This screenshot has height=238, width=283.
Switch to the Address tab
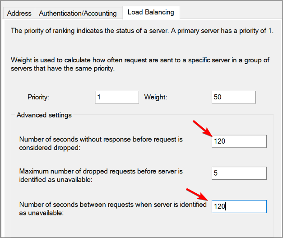[20, 14]
